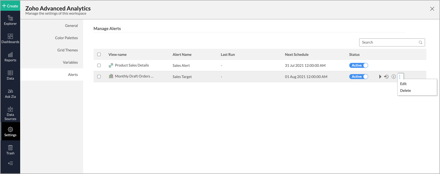Click the Create button

tap(10, 6)
